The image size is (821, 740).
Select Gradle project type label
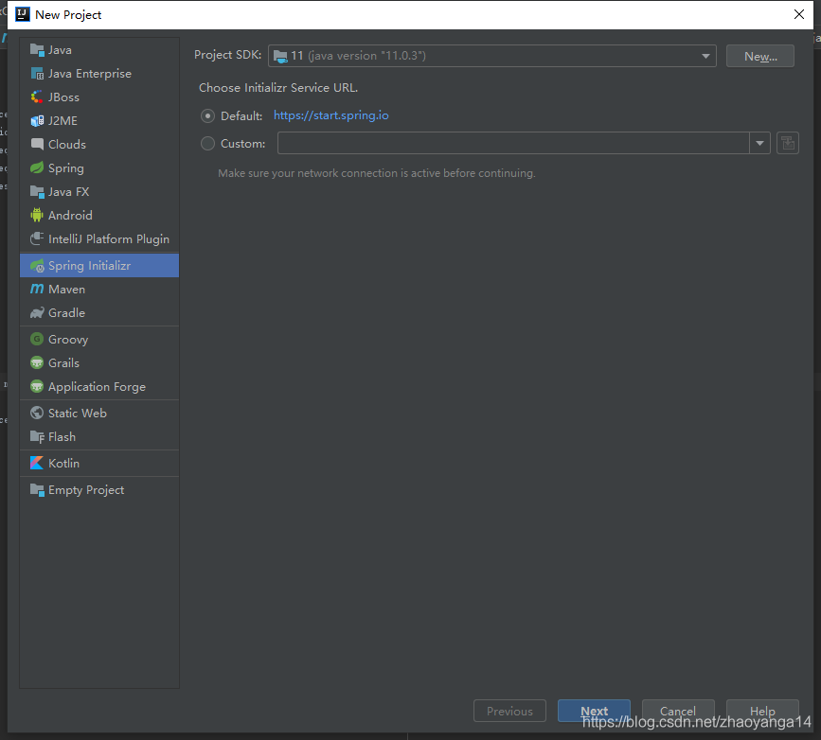(66, 313)
